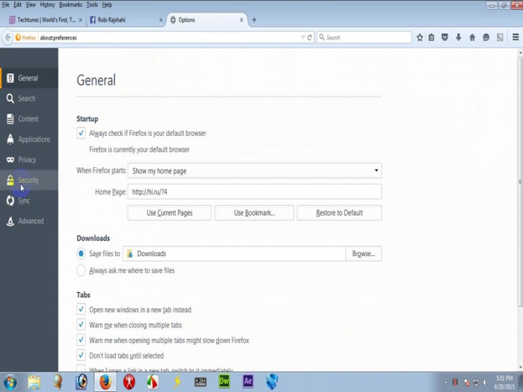The height and width of the screenshot is (392, 523).
Task: Select Always ask me where to save files
Action: (x=81, y=270)
